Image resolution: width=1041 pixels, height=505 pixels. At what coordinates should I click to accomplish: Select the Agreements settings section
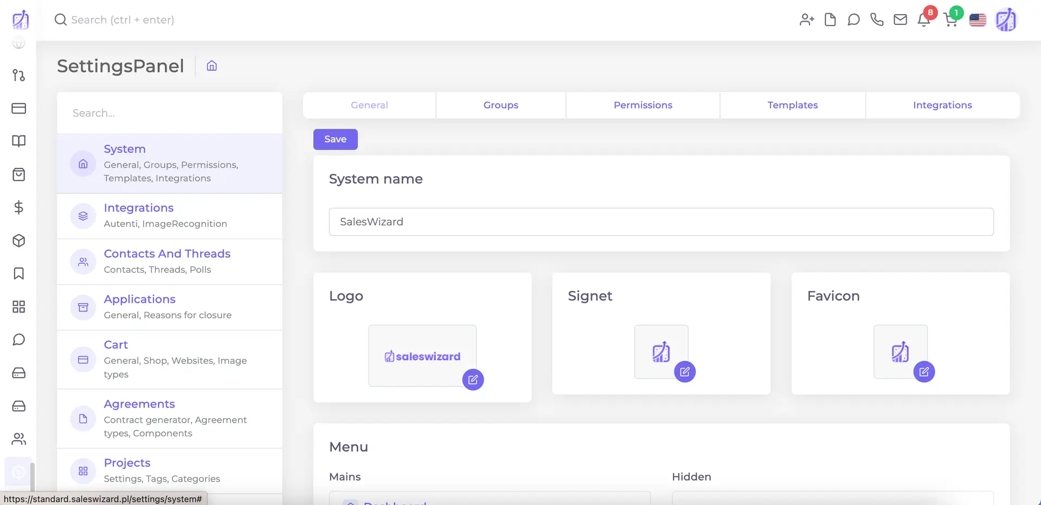[139, 404]
